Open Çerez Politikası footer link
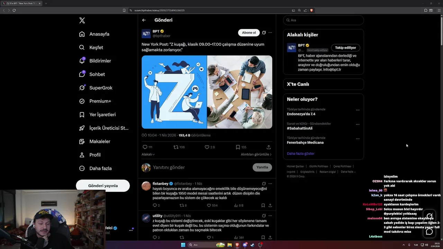The width and height of the screenshot is (443, 249). click(342, 166)
